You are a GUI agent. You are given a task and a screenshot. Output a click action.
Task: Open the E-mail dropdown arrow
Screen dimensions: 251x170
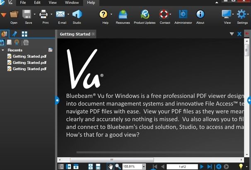68,14
